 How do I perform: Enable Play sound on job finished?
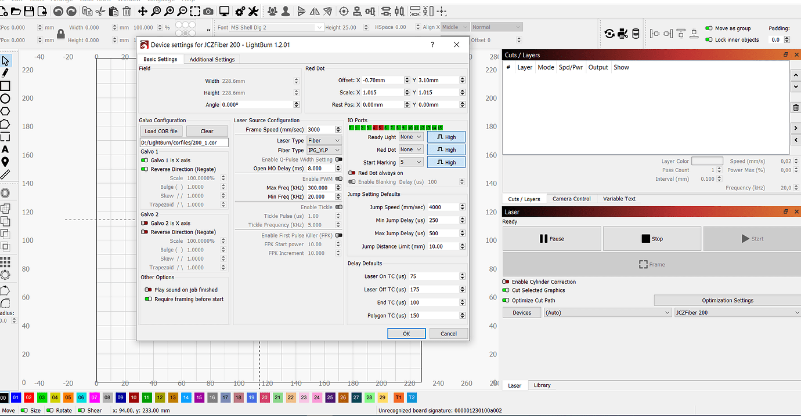click(148, 290)
